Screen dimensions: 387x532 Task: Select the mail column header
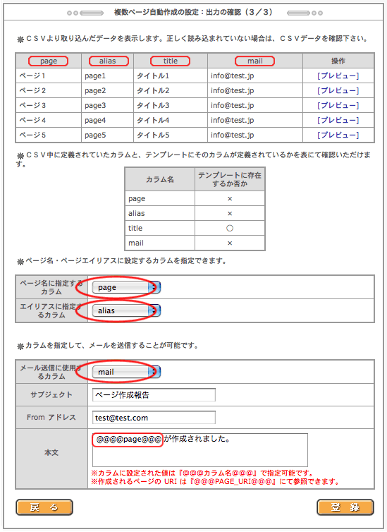tap(255, 61)
